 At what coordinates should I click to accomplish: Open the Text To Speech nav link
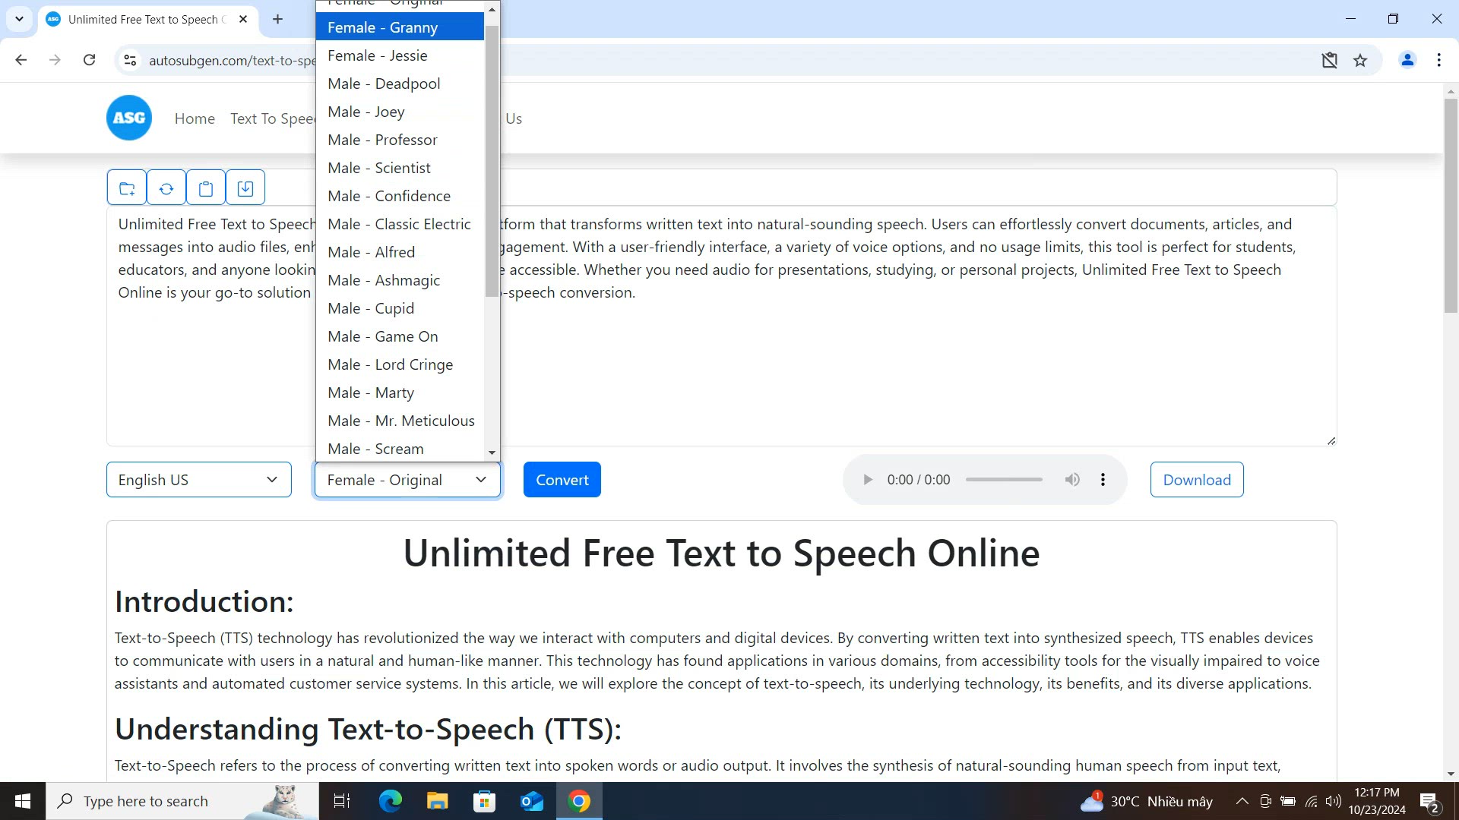click(x=272, y=118)
